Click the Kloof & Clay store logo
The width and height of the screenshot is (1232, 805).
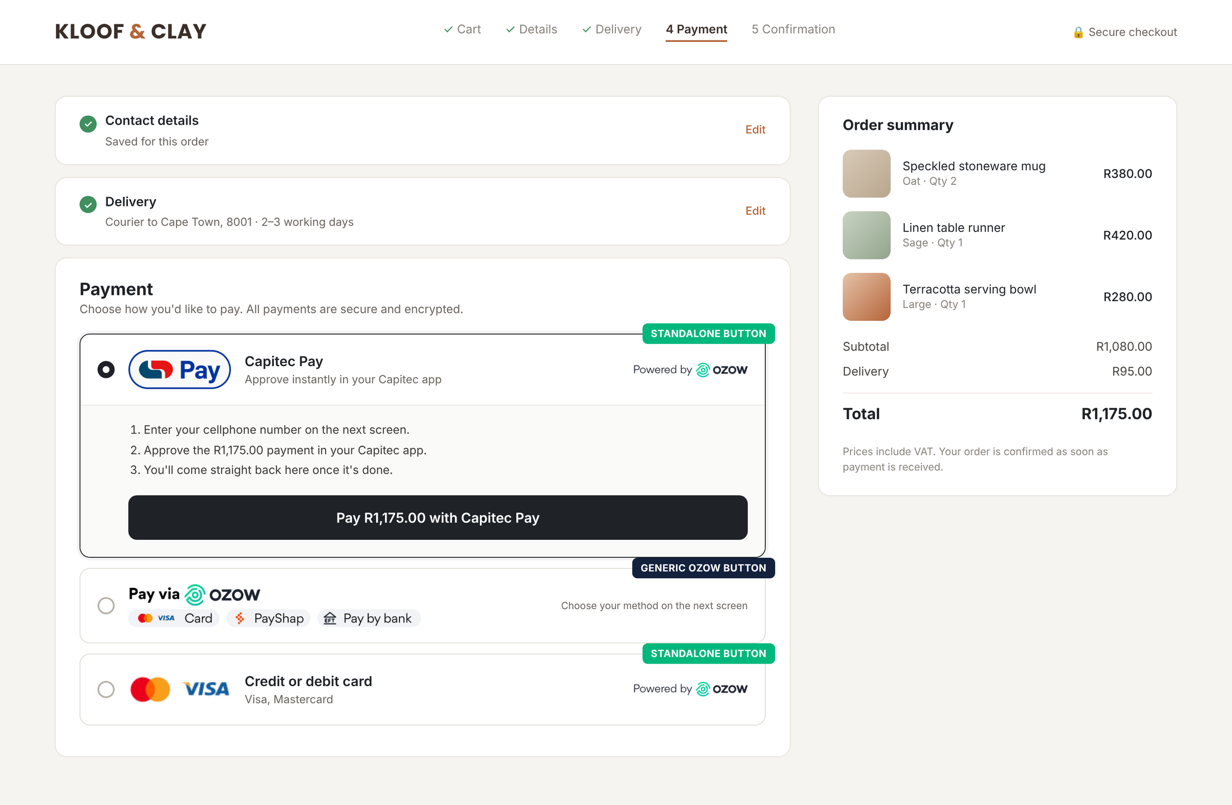(x=130, y=32)
